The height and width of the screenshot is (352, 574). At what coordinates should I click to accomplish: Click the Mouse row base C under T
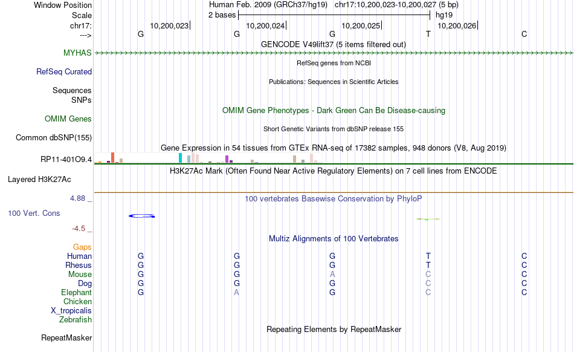(428, 275)
